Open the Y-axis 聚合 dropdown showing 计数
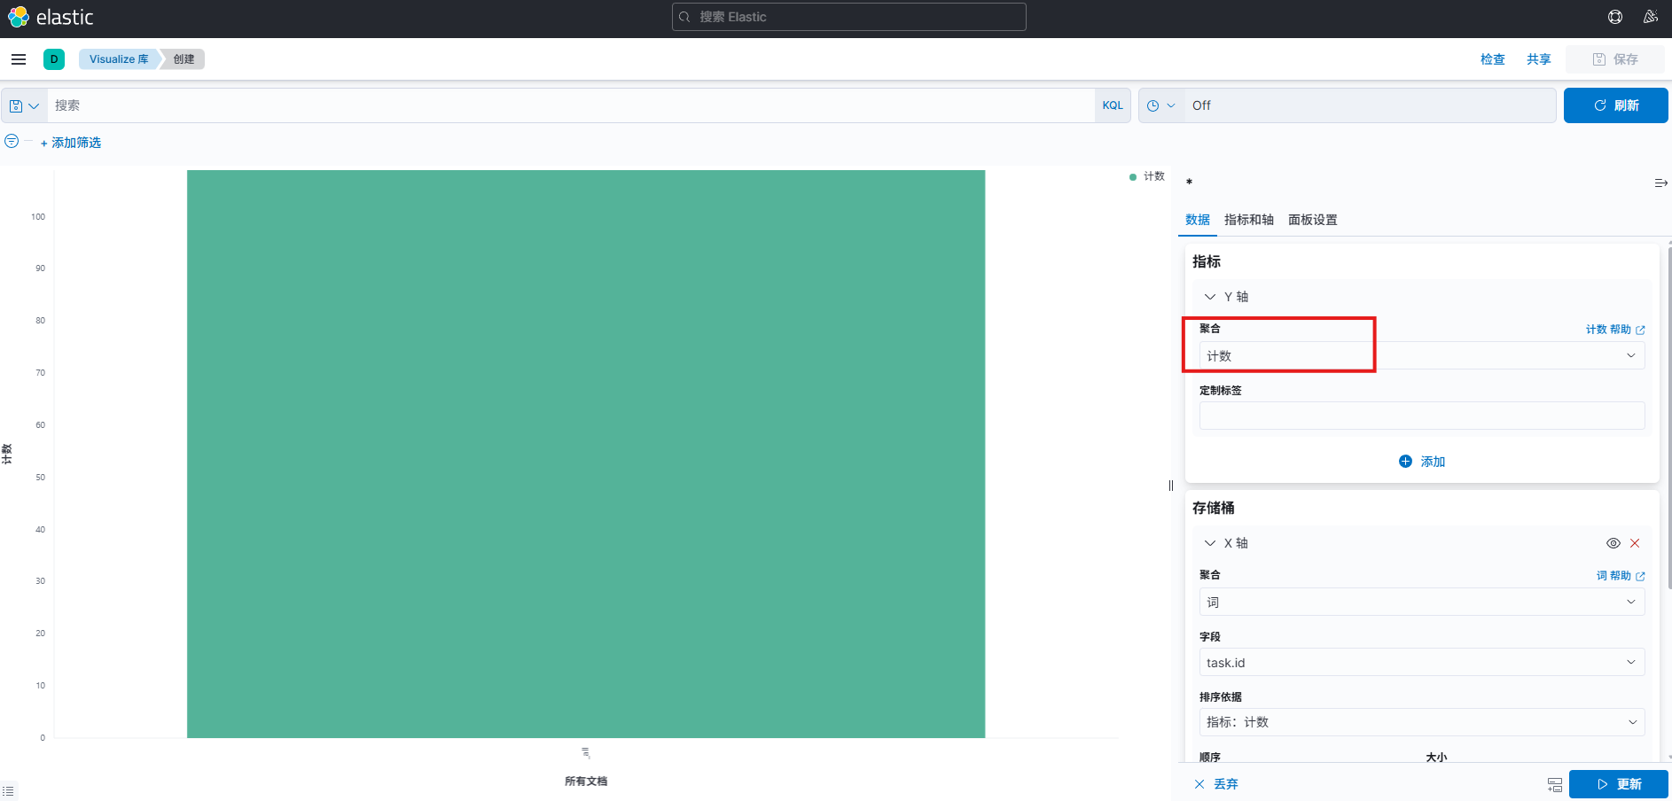 (1421, 355)
